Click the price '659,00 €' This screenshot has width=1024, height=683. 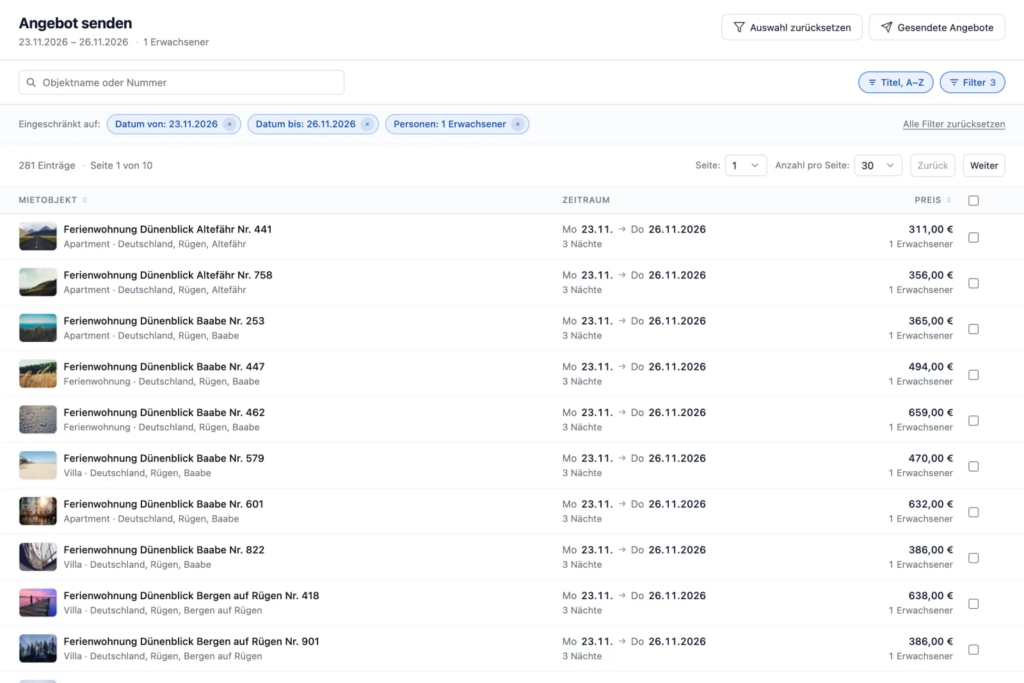[x=931, y=412]
